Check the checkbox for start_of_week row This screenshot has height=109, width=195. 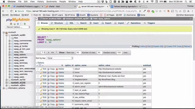click(x=38, y=91)
